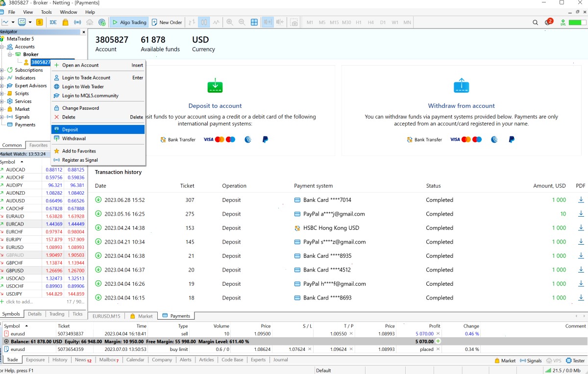Open the VPS cloud toolbar icon
The height and width of the screenshot is (374, 588).
[90, 22]
